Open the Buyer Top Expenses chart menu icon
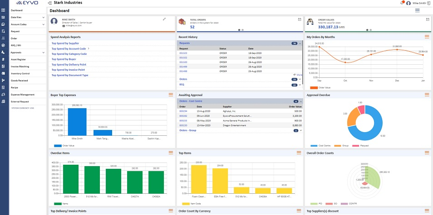Viewport: 433px width, 215px height. point(171,95)
